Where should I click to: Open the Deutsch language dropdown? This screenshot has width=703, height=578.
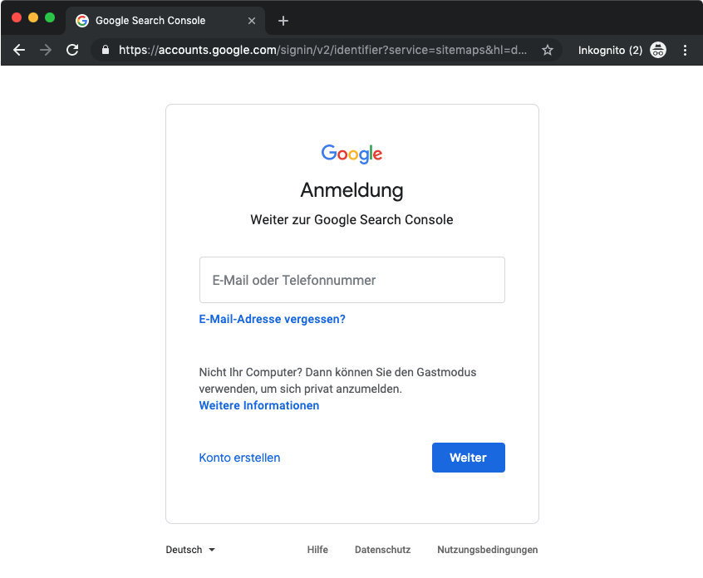pos(190,550)
